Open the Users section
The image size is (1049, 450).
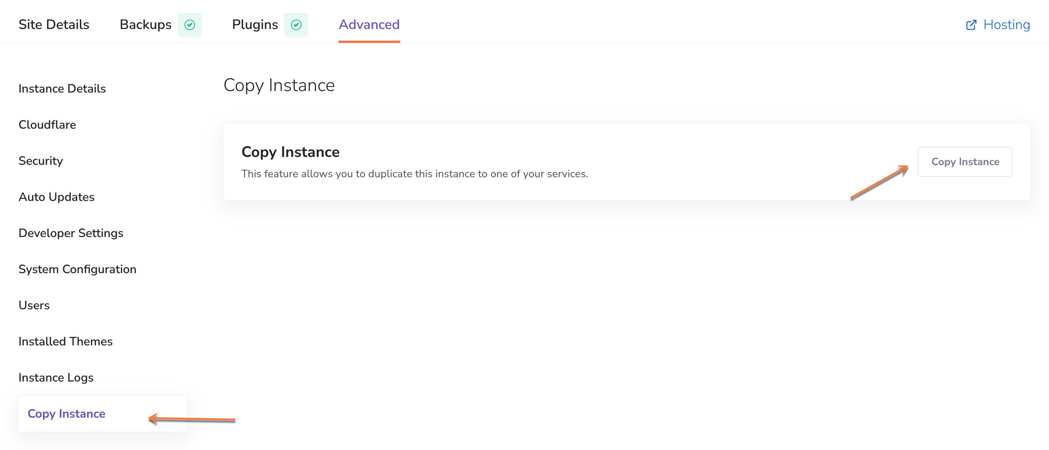[x=34, y=305]
